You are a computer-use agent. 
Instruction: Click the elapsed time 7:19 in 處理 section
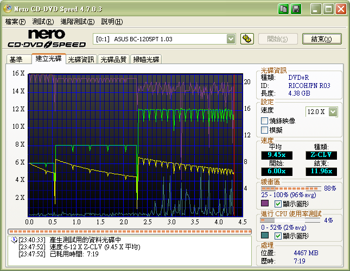point(300,261)
